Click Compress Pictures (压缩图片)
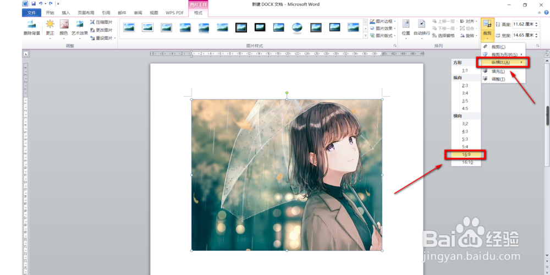550x275 pixels. coord(101,22)
